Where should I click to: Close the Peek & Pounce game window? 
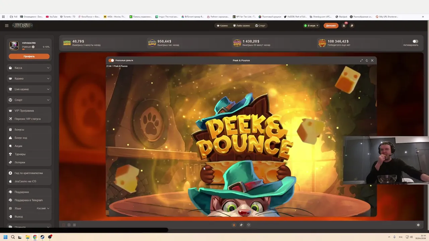pyautogui.click(x=372, y=61)
